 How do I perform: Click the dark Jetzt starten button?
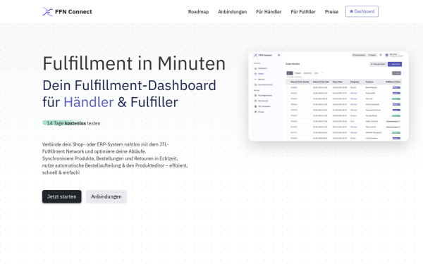coord(62,196)
